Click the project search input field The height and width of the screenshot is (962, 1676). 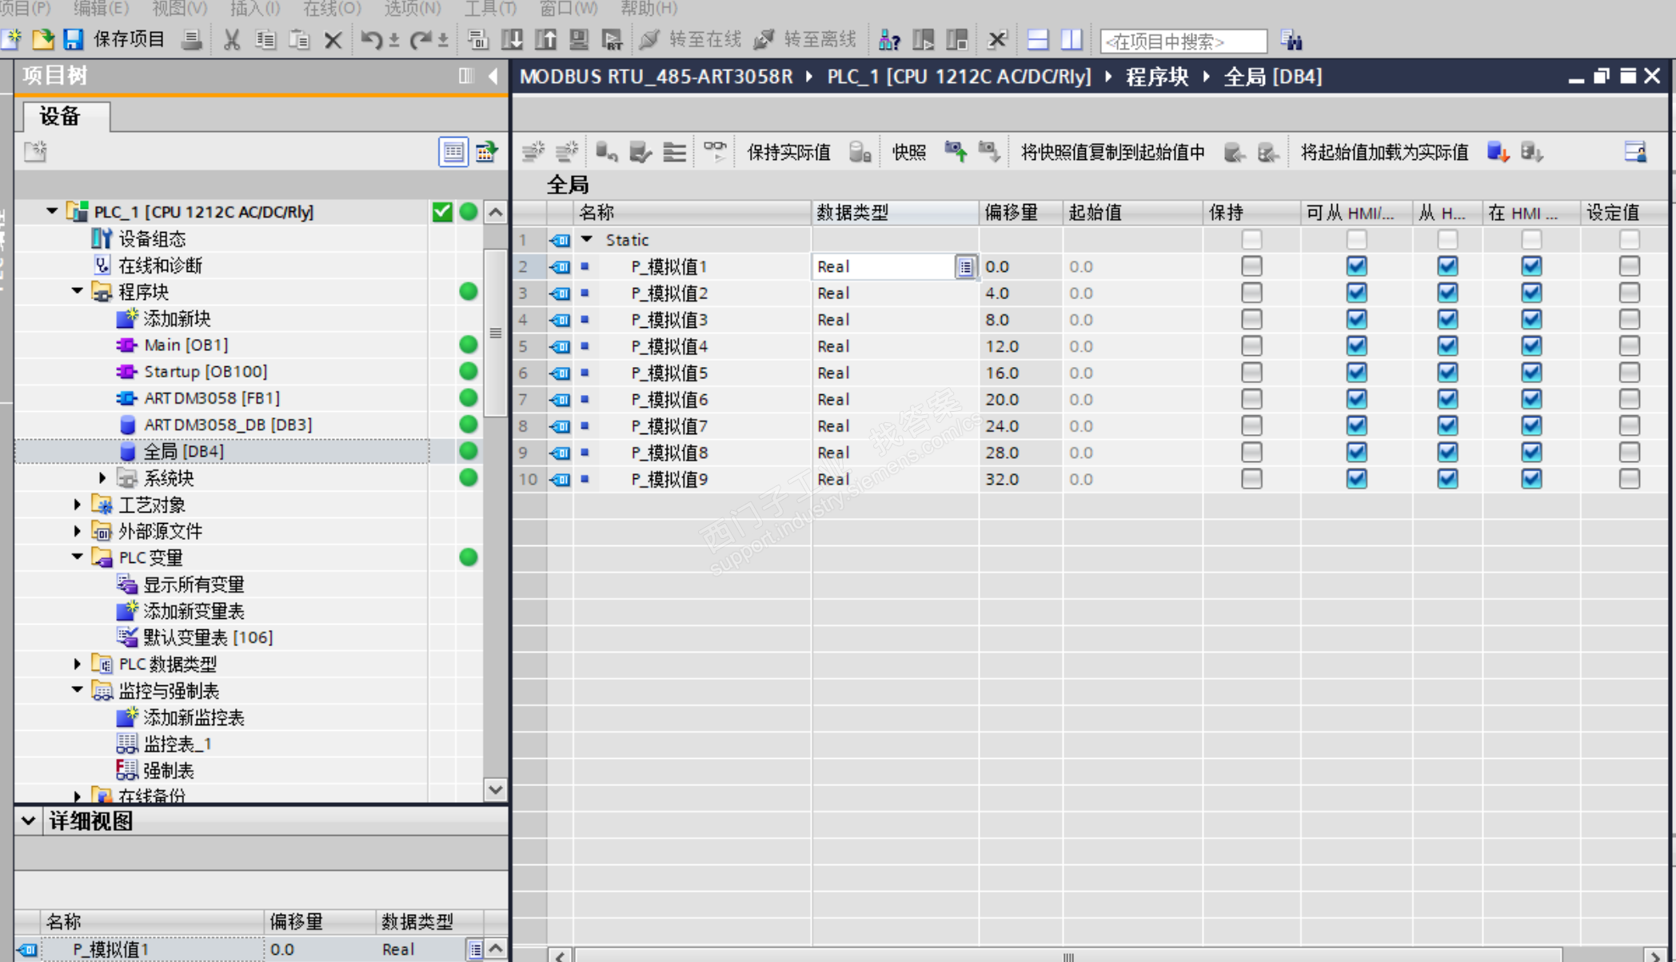tap(1183, 41)
